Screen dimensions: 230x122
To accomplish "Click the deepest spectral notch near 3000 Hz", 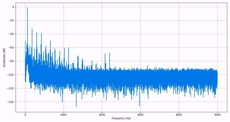I will point(140,106).
